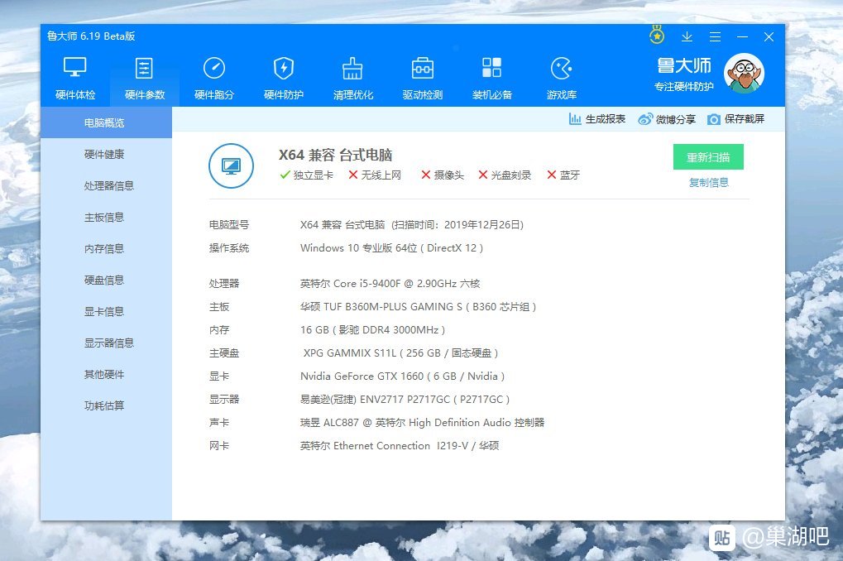Select 硬盘信息 in the sidebar
The image size is (843, 561).
pyautogui.click(x=106, y=280)
